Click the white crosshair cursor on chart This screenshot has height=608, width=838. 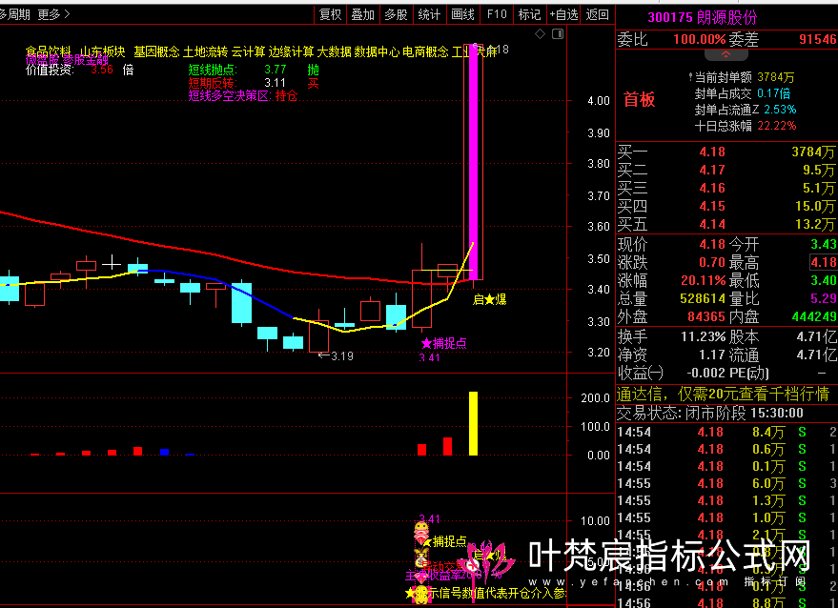click(112, 263)
